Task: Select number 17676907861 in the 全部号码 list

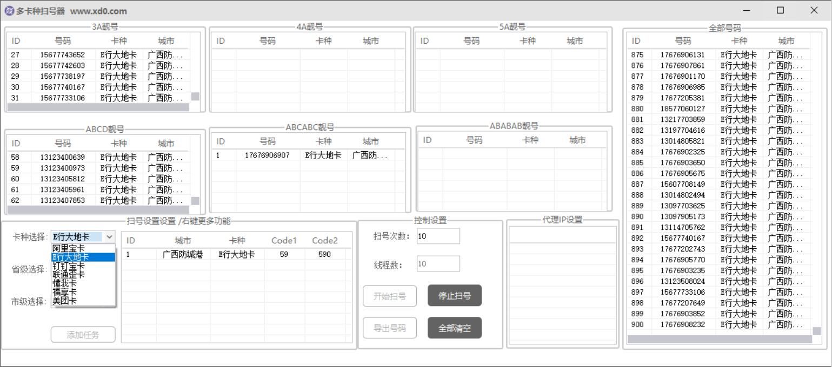Action: [683, 65]
